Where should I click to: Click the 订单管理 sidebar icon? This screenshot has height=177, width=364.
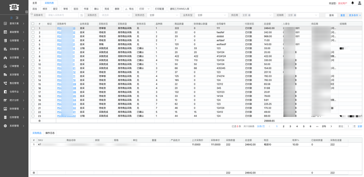[x=5, y=66]
